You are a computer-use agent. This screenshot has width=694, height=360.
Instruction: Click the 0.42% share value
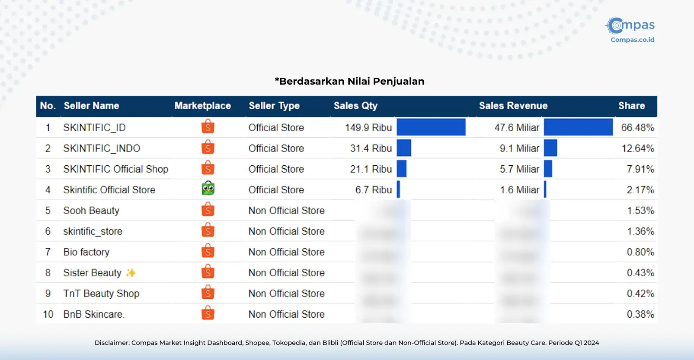[x=640, y=294]
